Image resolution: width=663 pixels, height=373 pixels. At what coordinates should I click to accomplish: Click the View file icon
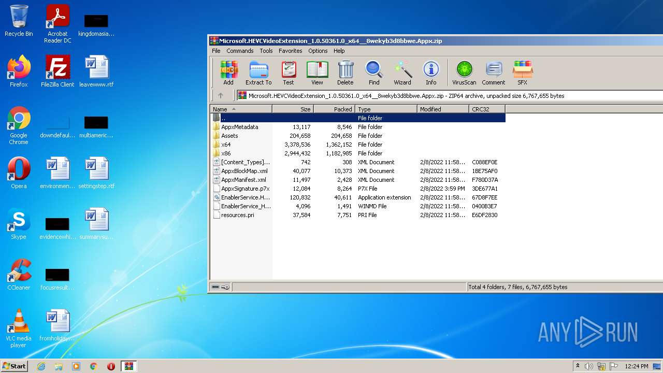click(x=317, y=73)
